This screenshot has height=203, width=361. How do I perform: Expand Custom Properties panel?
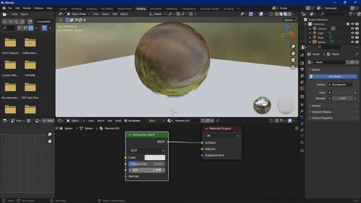[x=322, y=118]
